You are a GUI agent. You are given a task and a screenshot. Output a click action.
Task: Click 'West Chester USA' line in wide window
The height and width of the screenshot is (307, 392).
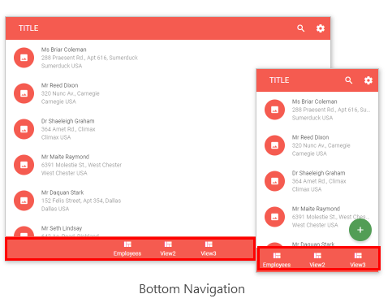click(x=64, y=173)
